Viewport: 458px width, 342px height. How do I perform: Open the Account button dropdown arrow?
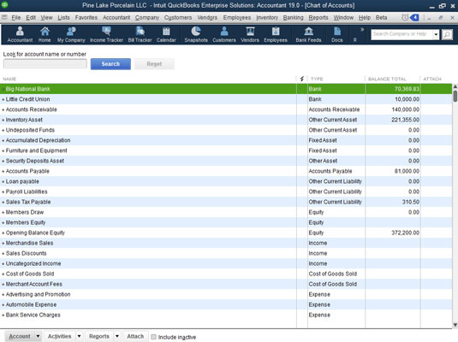click(38, 336)
